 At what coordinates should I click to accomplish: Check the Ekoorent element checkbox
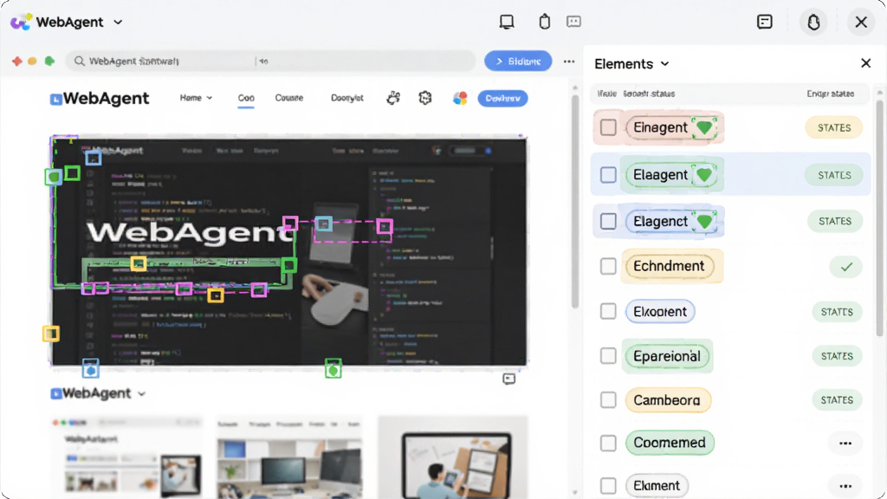[x=608, y=311]
